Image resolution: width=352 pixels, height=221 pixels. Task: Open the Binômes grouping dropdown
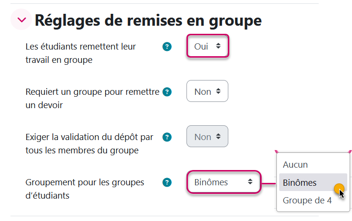point(223,182)
